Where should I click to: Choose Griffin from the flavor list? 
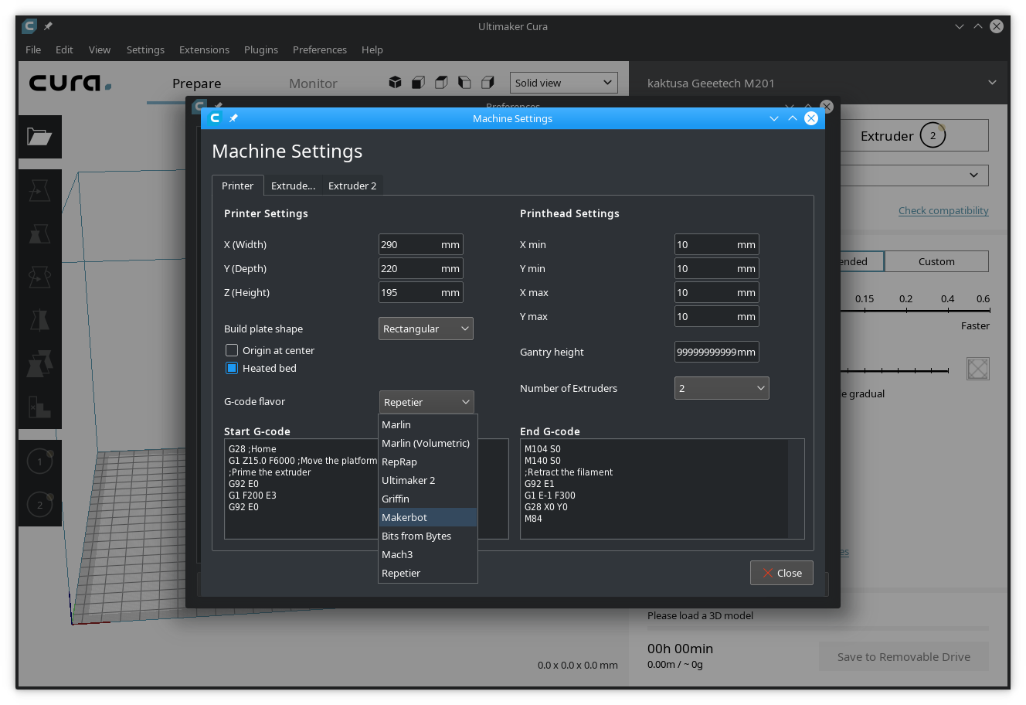(428, 499)
